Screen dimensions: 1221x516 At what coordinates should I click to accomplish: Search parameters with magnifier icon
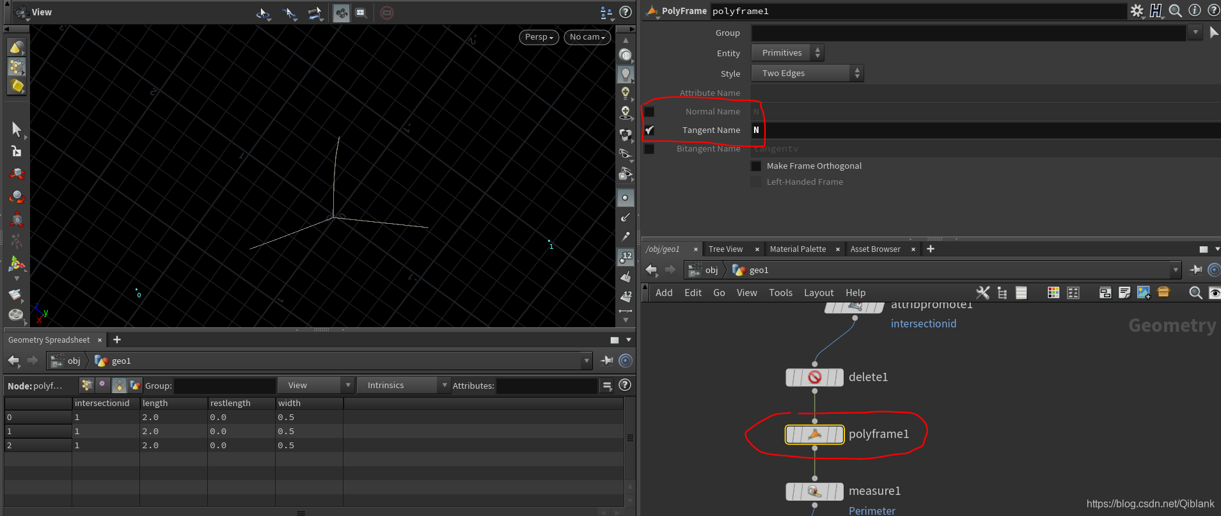[x=1175, y=11]
